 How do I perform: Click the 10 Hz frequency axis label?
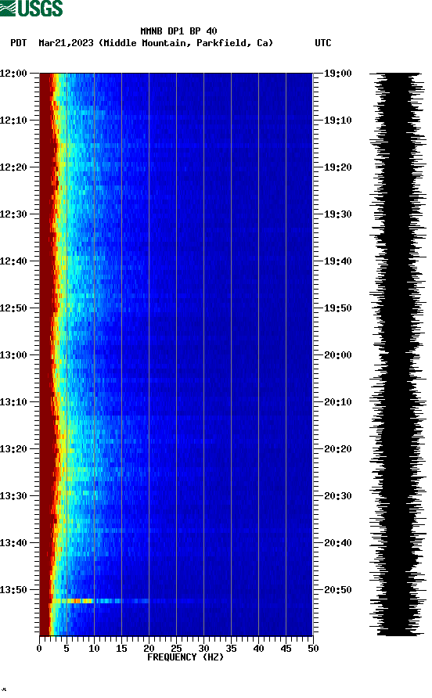(x=94, y=649)
